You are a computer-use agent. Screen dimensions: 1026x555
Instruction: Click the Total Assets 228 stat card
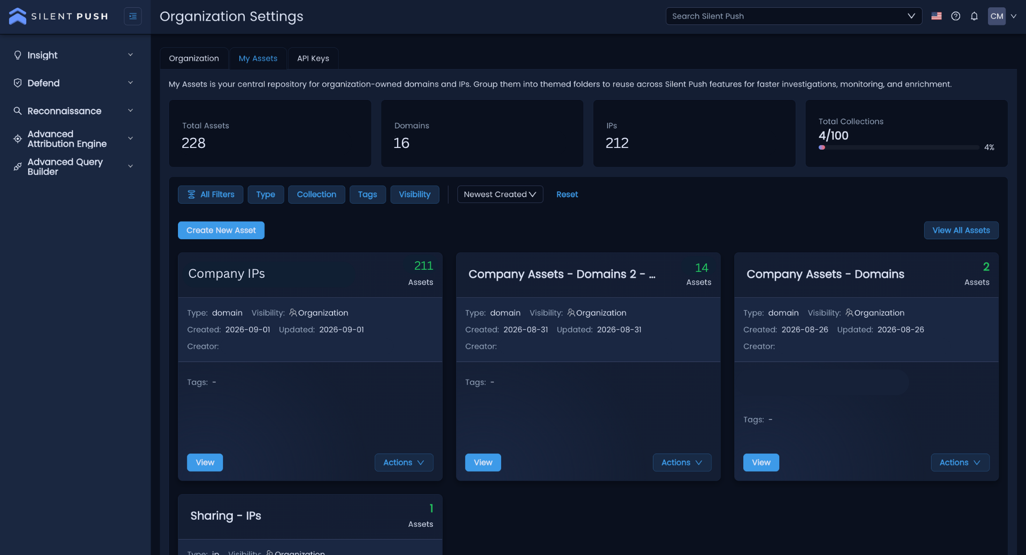(x=270, y=134)
